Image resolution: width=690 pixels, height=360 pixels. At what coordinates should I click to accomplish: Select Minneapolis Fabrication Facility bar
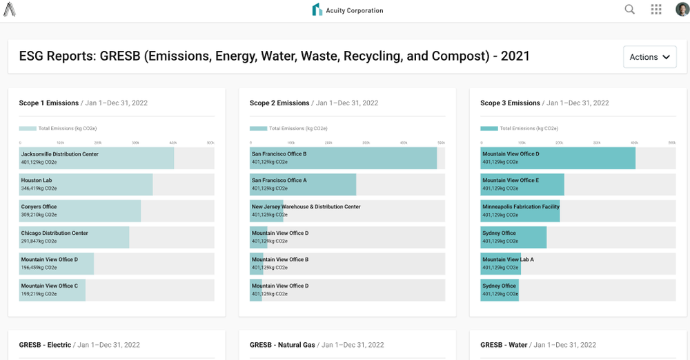click(520, 211)
